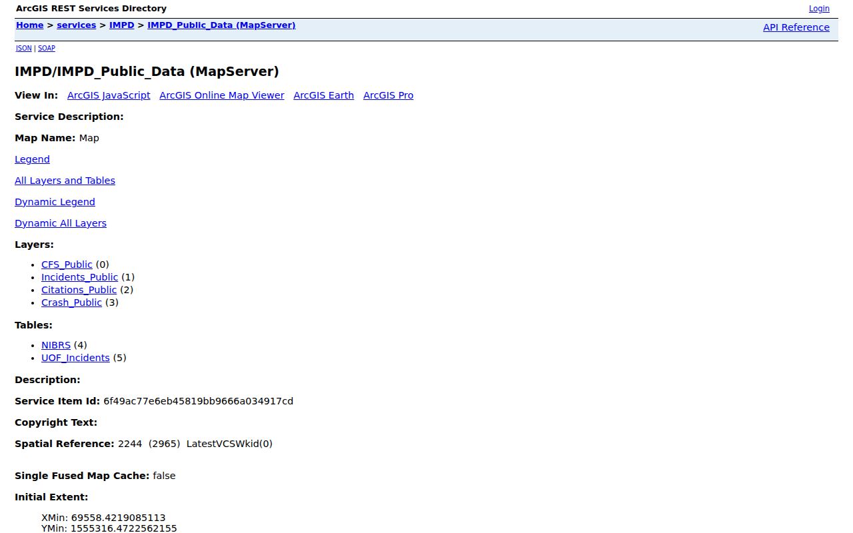Open the NIBRS table

pyautogui.click(x=56, y=345)
